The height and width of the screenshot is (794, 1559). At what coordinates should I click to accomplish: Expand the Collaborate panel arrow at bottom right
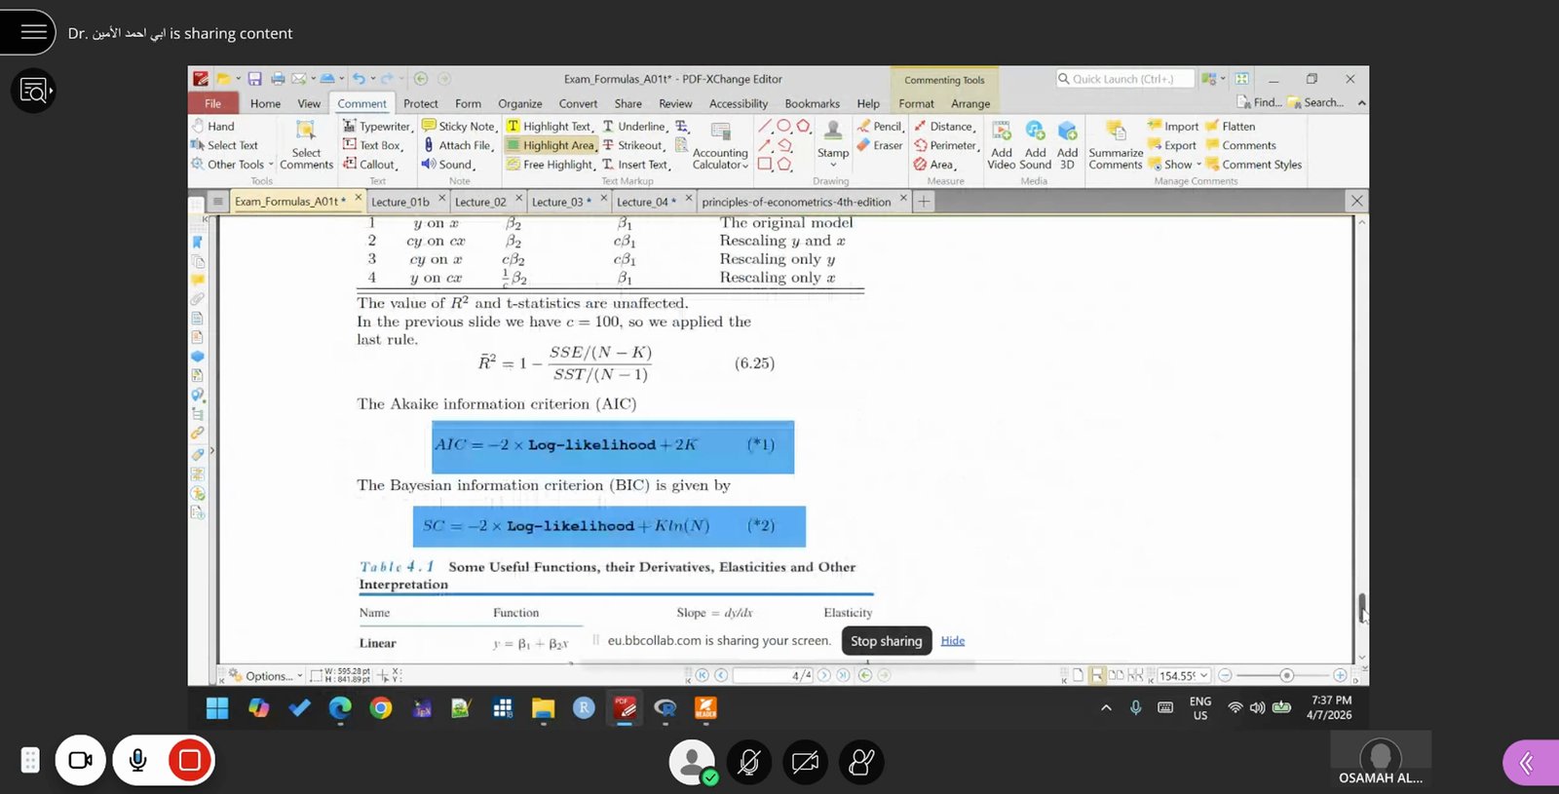(1530, 763)
